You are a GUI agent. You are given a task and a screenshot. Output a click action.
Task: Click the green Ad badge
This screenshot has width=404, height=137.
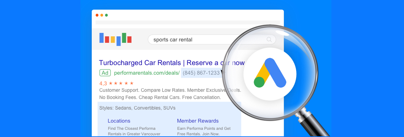pos(105,73)
